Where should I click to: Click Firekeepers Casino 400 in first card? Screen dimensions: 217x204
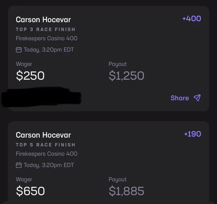point(47,38)
